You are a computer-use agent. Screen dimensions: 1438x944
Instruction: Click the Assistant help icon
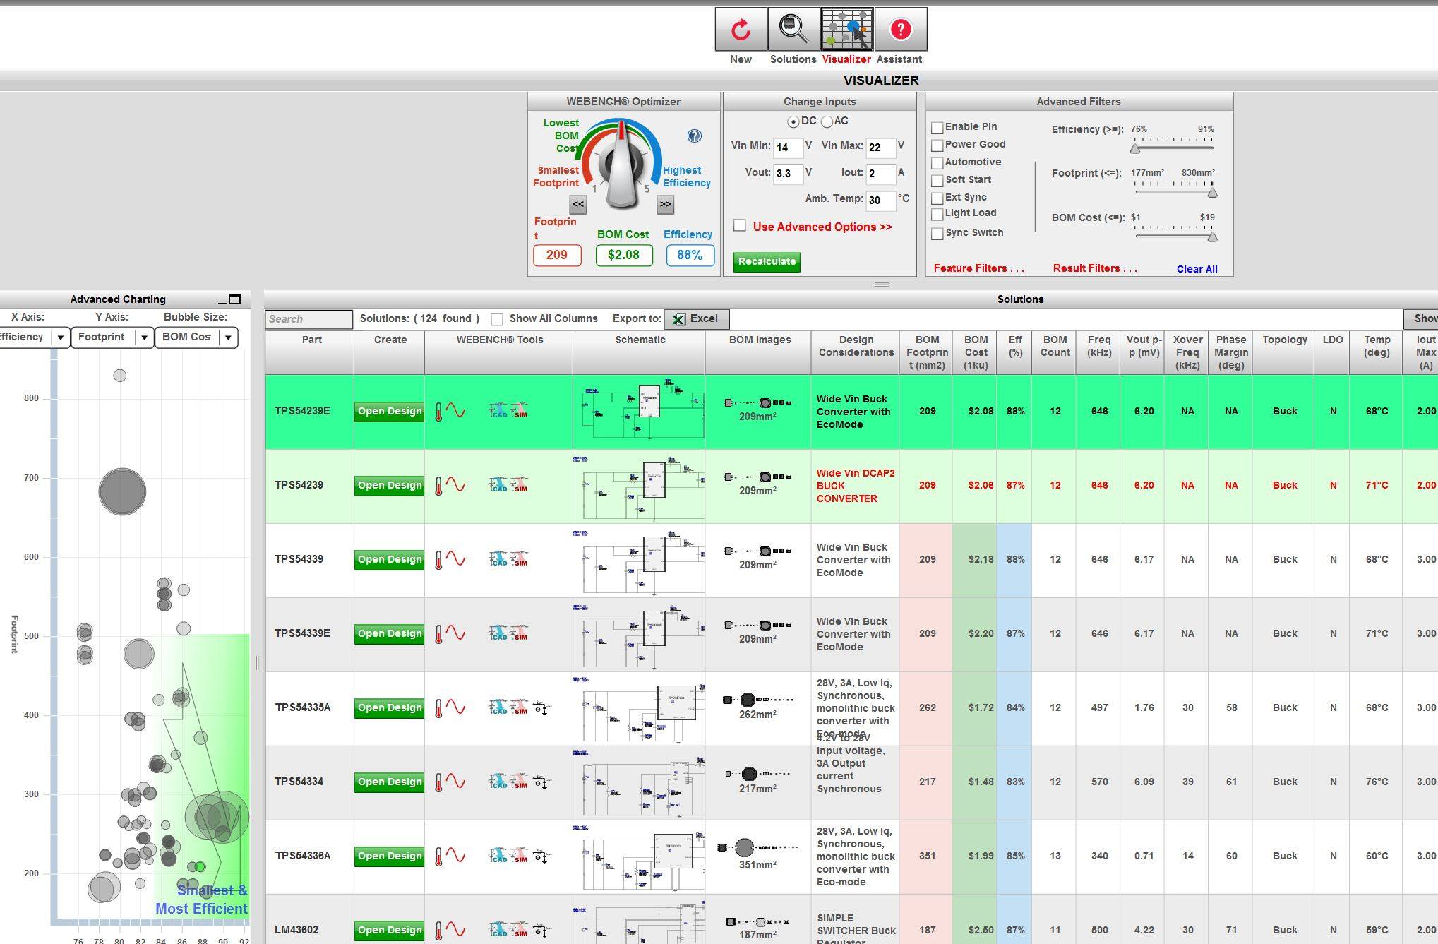[900, 30]
